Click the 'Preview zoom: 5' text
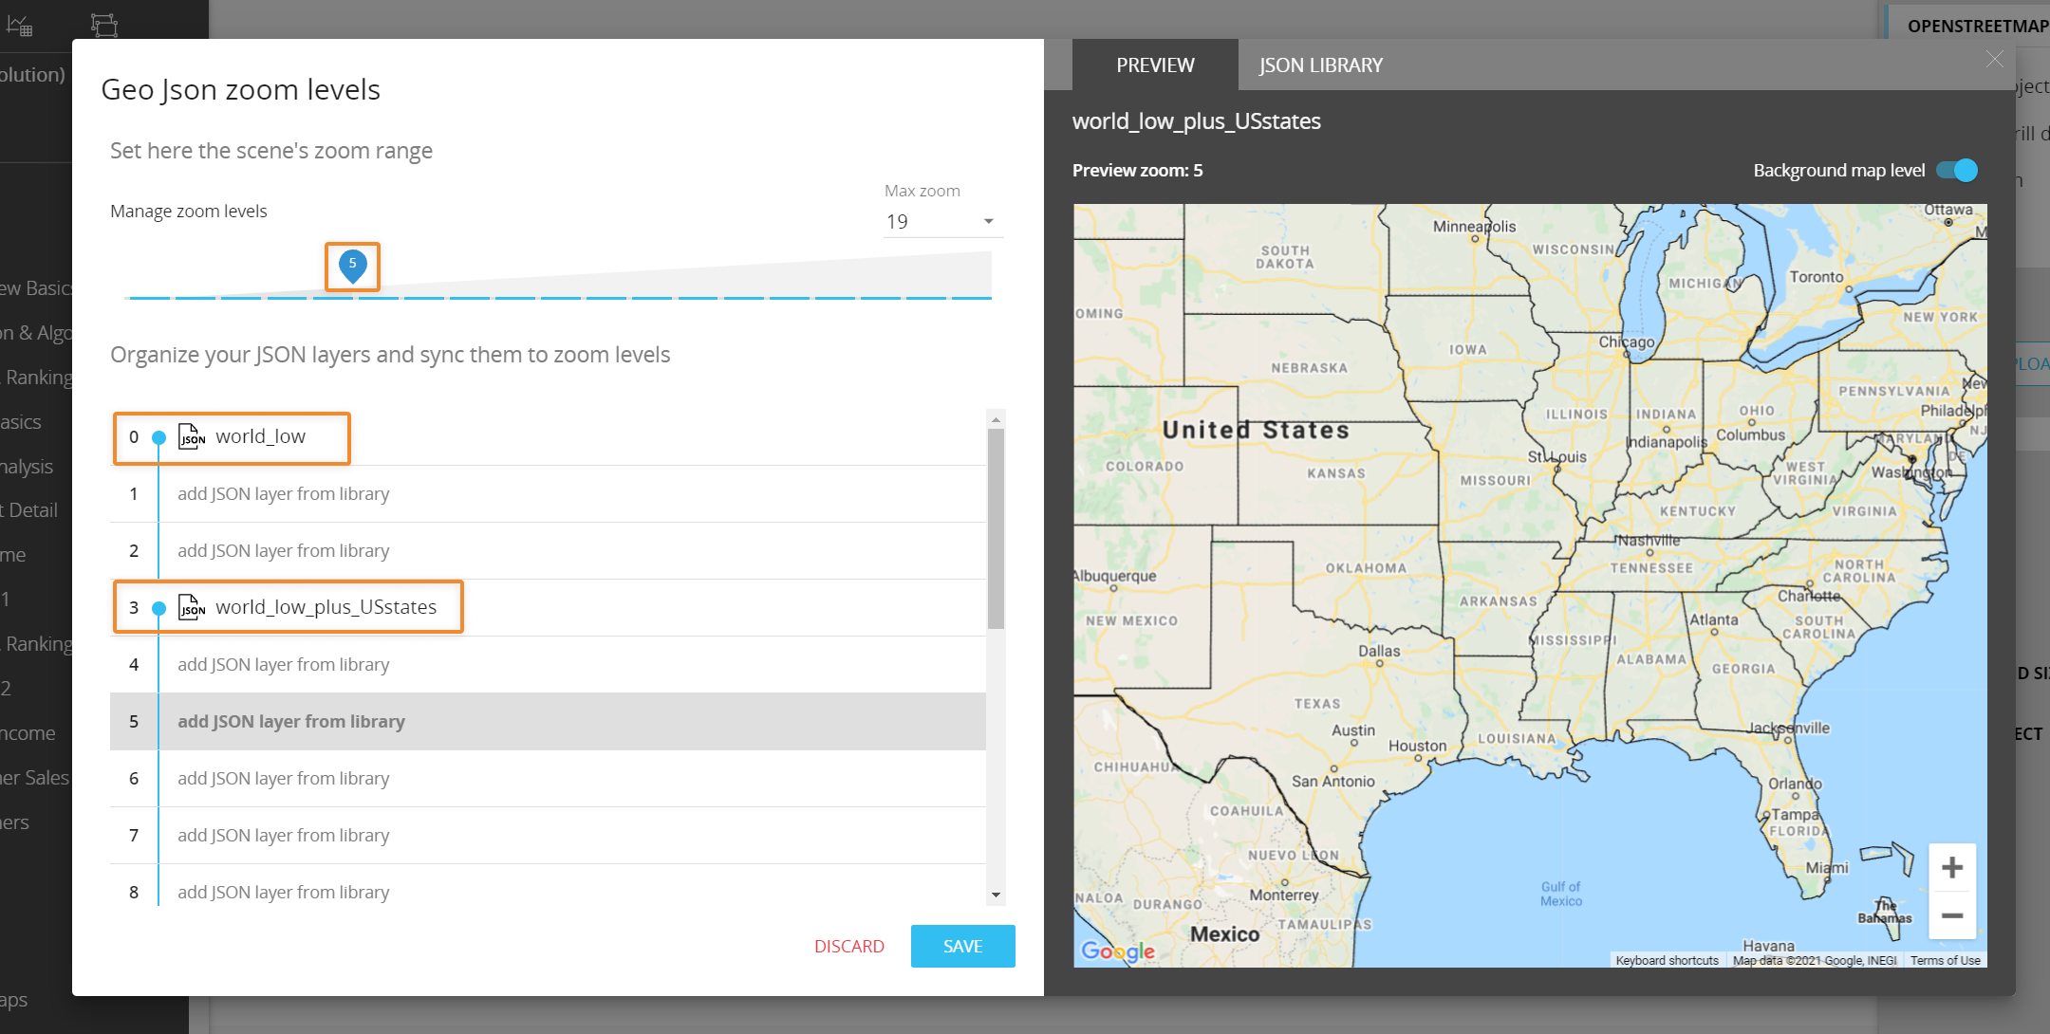The image size is (2050, 1034). (1137, 170)
